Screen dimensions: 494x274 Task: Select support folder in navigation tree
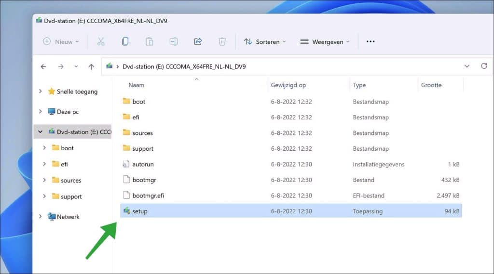coord(71,196)
